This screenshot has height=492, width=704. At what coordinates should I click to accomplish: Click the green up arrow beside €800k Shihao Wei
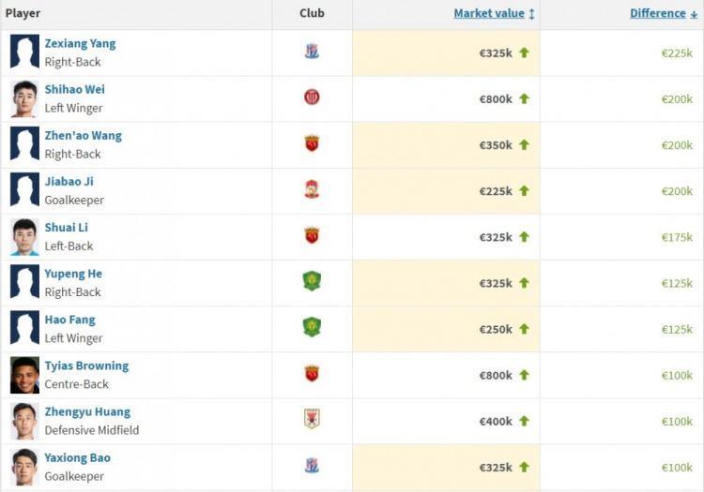click(x=524, y=99)
